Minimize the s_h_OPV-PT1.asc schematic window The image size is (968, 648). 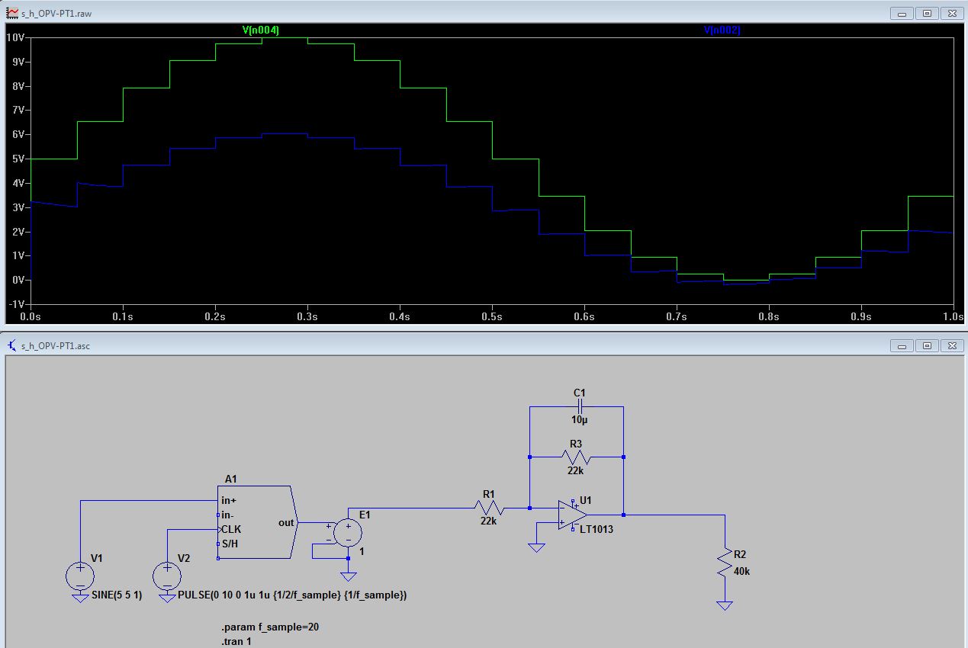pos(902,345)
